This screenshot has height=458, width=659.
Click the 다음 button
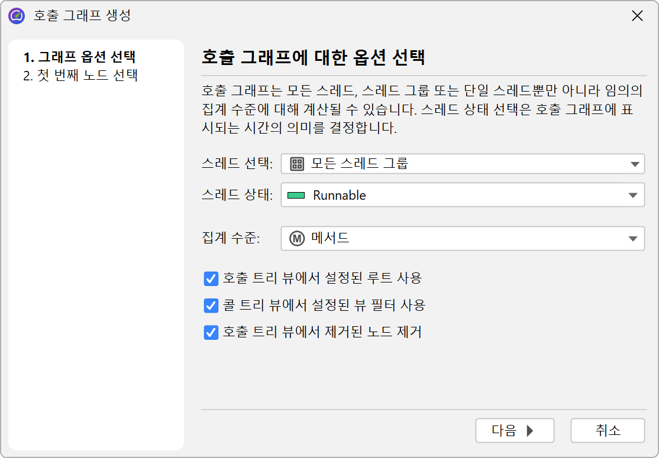514,431
